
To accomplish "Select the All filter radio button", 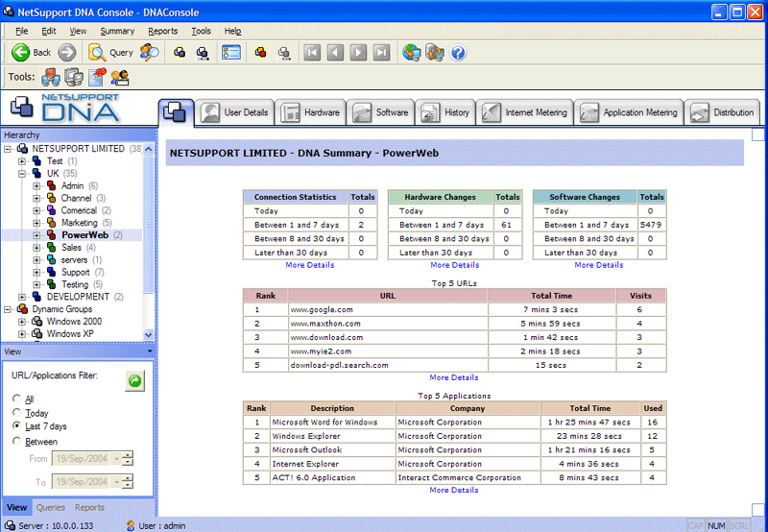I will [x=16, y=399].
